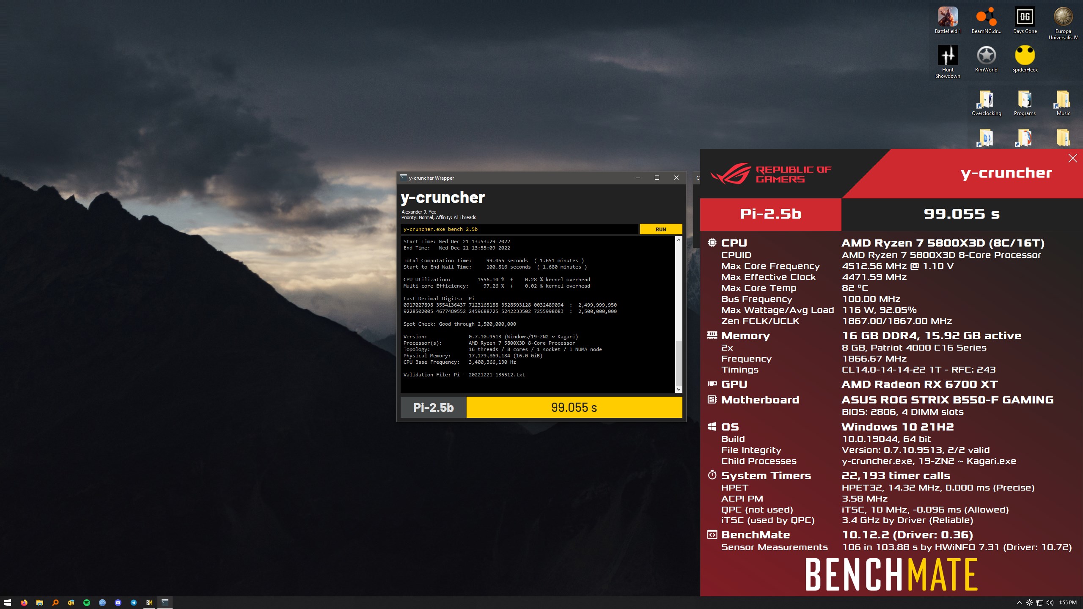The height and width of the screenshot is (609, 1083).
Task: Open the Music folder shortcut
Action: pyautogui.click(x=1063, y=103)
